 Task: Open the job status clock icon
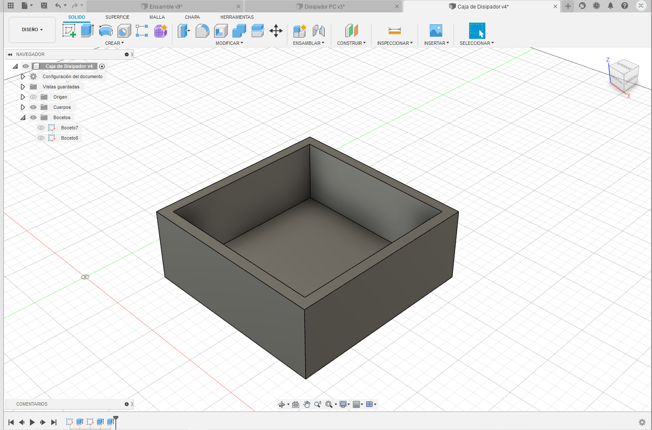pos(596,6)
